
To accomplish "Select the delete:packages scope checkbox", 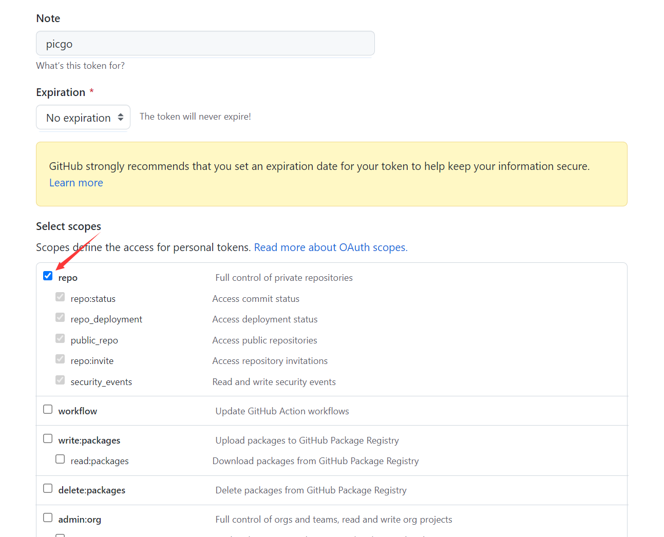I will coord(48,489).
